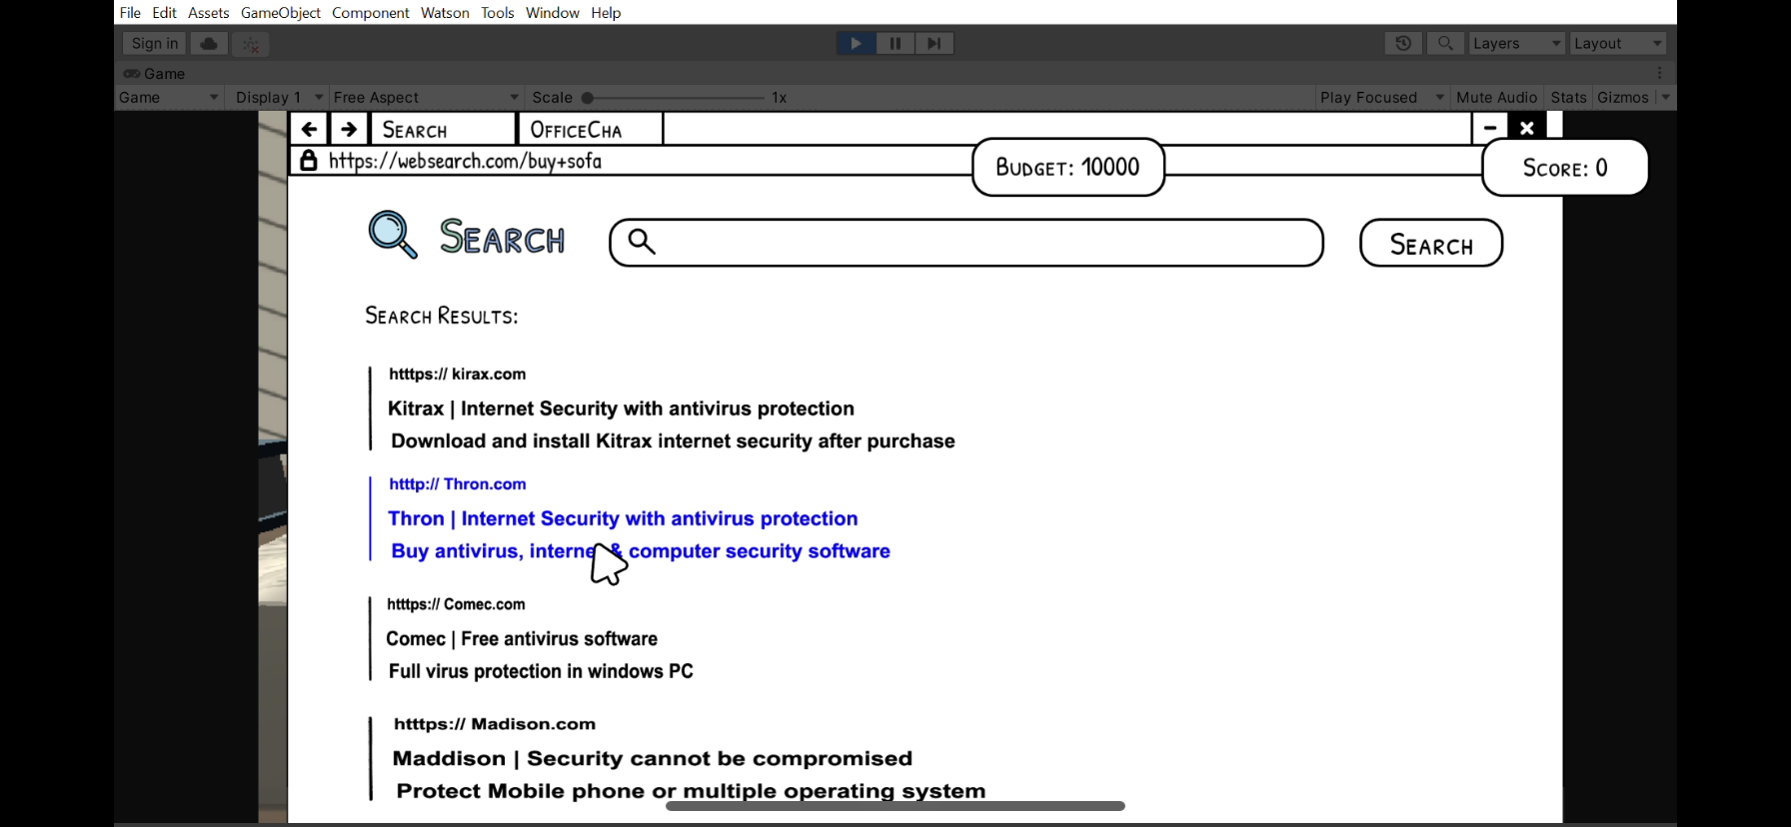Open the Layout dropdown
1791x827 pixels.
pyautogui.click(x=1618, y=44)
